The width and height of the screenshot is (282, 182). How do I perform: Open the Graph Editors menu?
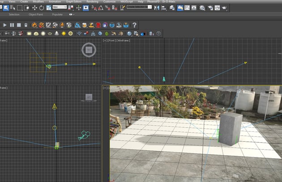pos(73,1)
